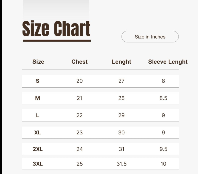The height and width of the screenshot is (174, 198).
Task: Select the 2XL size row label
Action: pyautogui.click(x=38, y=149)
